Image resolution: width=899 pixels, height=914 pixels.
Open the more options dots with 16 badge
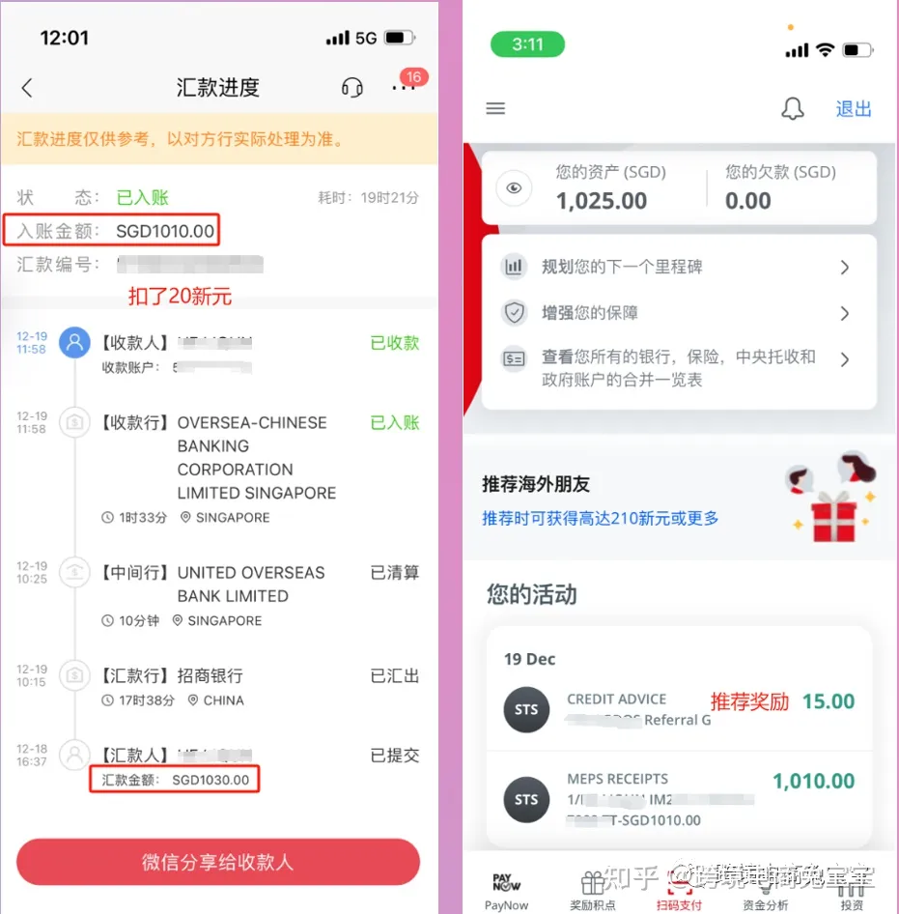tap(404, 87)
